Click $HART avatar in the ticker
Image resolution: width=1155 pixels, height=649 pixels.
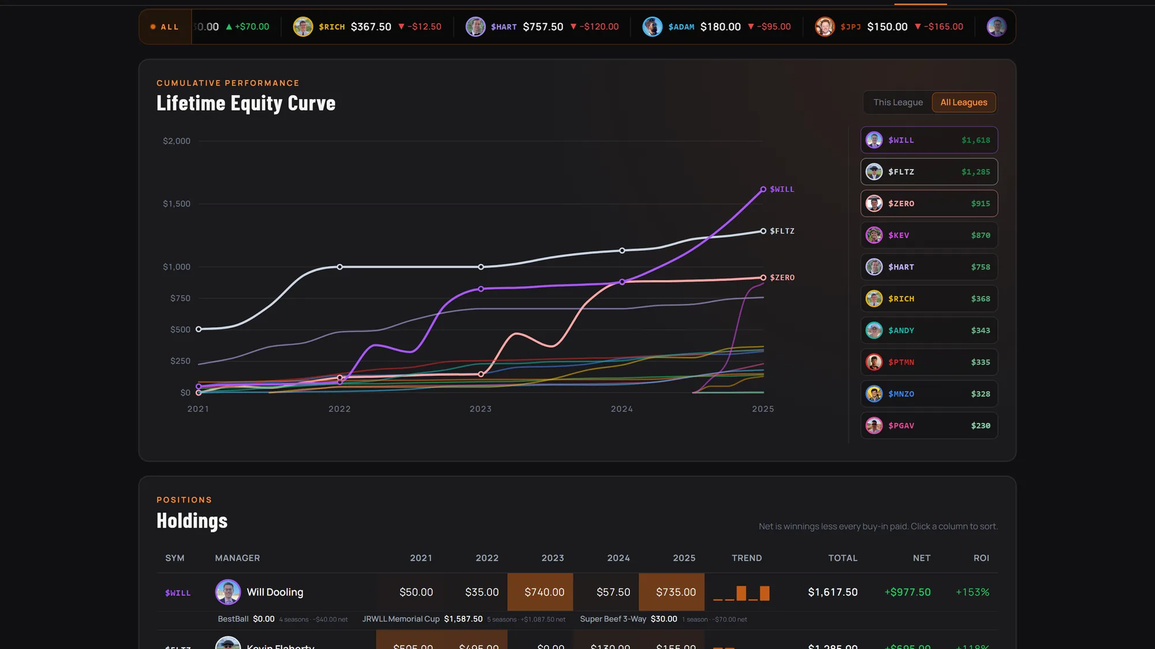tap(475, 27)
